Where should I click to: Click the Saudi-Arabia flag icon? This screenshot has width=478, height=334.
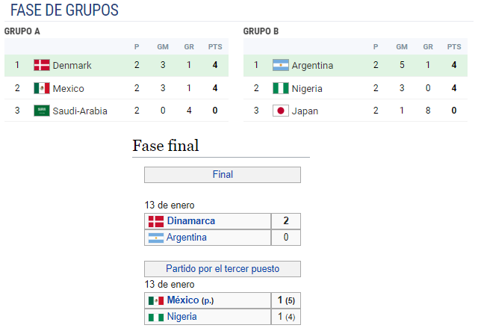(42, 111)
